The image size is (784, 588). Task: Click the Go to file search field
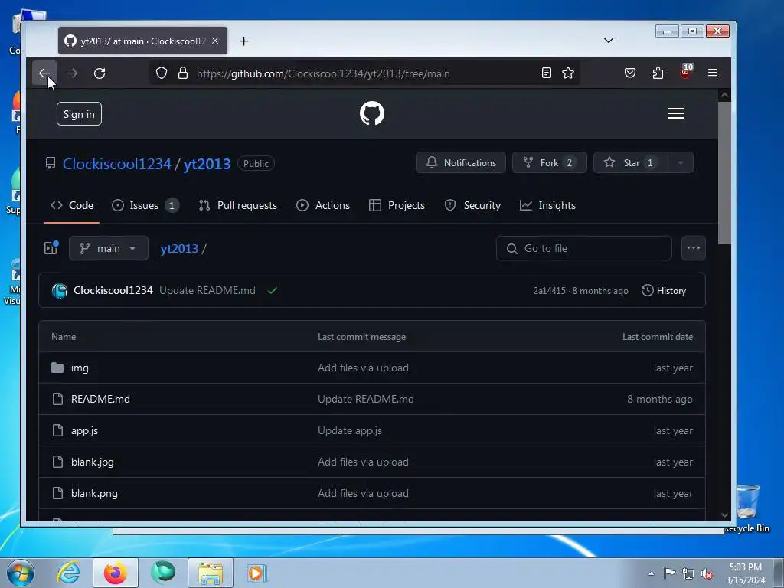(583, 248)
